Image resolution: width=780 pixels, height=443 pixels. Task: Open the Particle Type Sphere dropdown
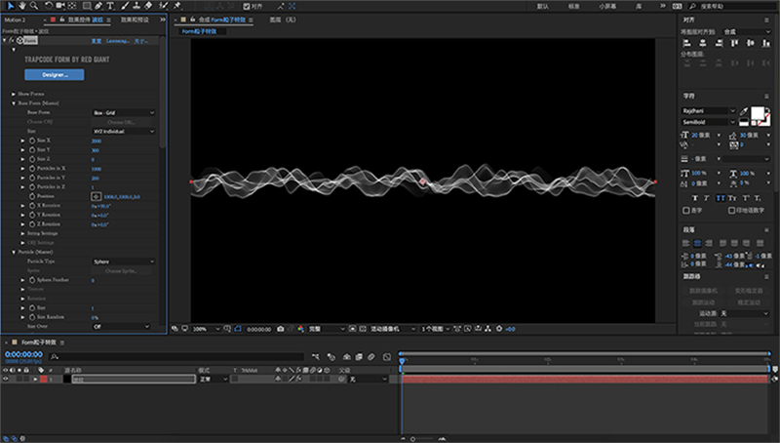[124, 262]
